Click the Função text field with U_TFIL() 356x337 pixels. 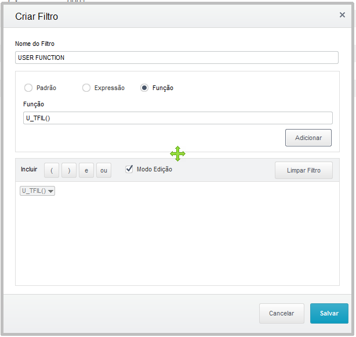pos(178,118)
